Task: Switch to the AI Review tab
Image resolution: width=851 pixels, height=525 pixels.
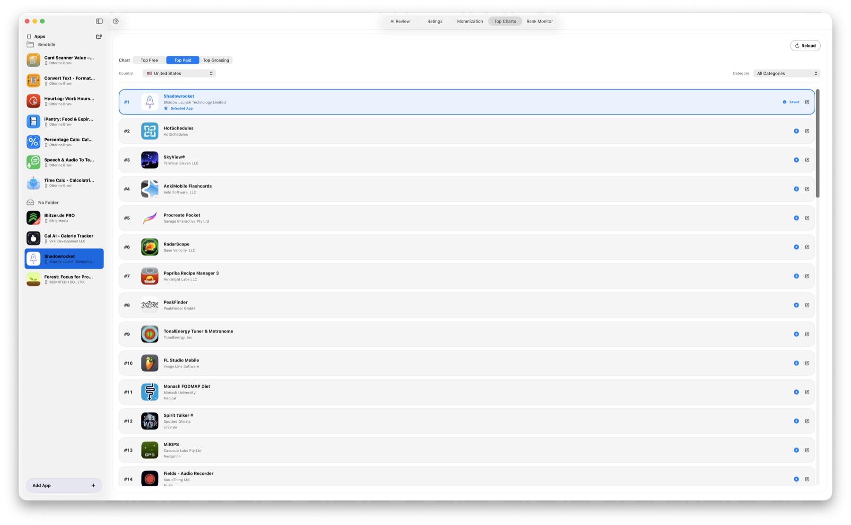Action: click(x=400, y=21)
